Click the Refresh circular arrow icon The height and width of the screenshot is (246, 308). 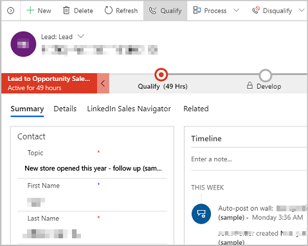tap(109, 10)
